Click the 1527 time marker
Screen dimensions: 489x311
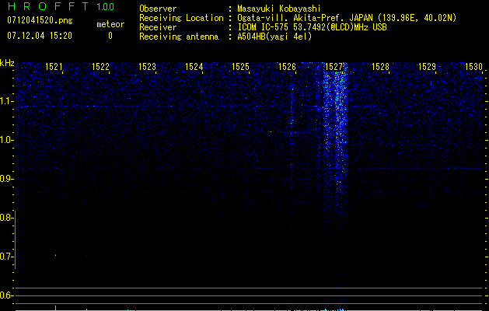(334, 67)
